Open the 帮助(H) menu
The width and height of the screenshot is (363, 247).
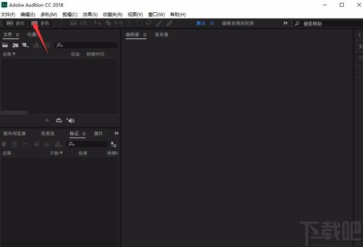tap(178, 15)
